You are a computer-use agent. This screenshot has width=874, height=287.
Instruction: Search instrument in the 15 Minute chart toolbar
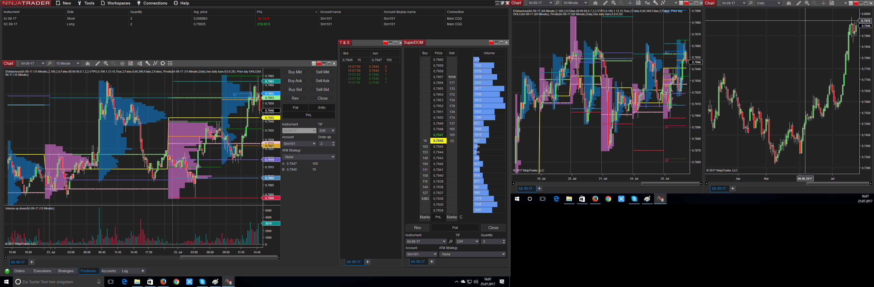pyautogui.click(x=49, y=63)
